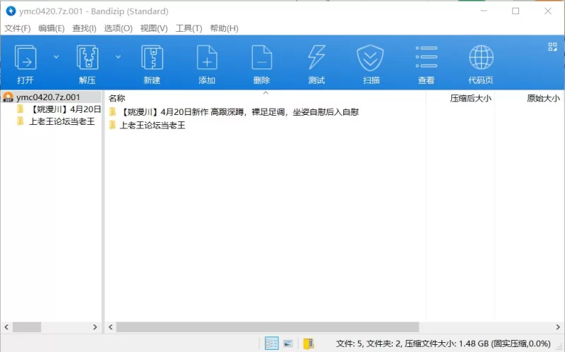Image resolution: width=565 pixels, height=352 pixels.
Task: Close the Bandizip window
Action: point(548,11)
